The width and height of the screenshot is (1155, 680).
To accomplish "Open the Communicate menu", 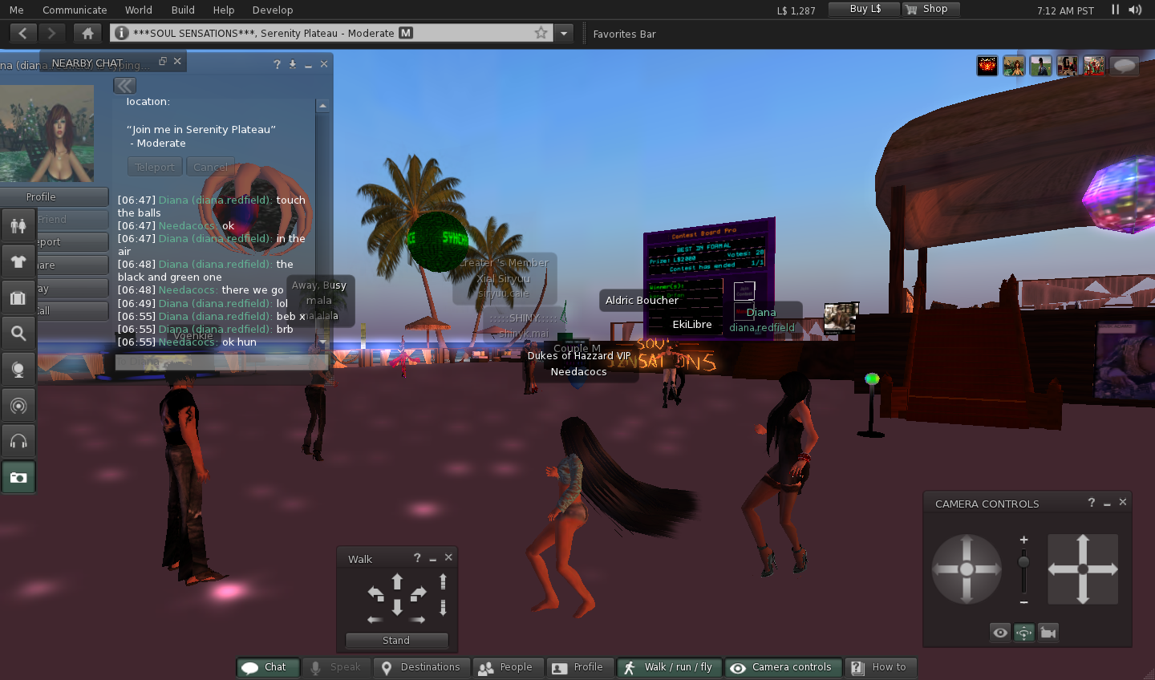I will coord(75,10).
